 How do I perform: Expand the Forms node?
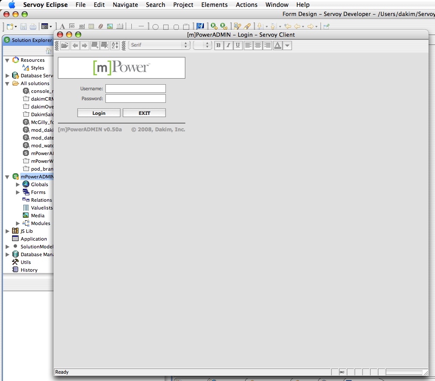[x=18, y=192]
